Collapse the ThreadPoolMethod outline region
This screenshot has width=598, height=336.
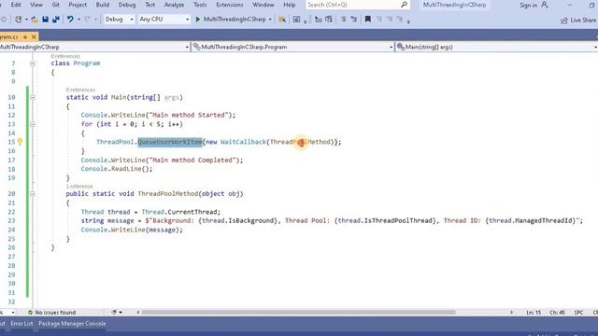(x=33, y=194)
